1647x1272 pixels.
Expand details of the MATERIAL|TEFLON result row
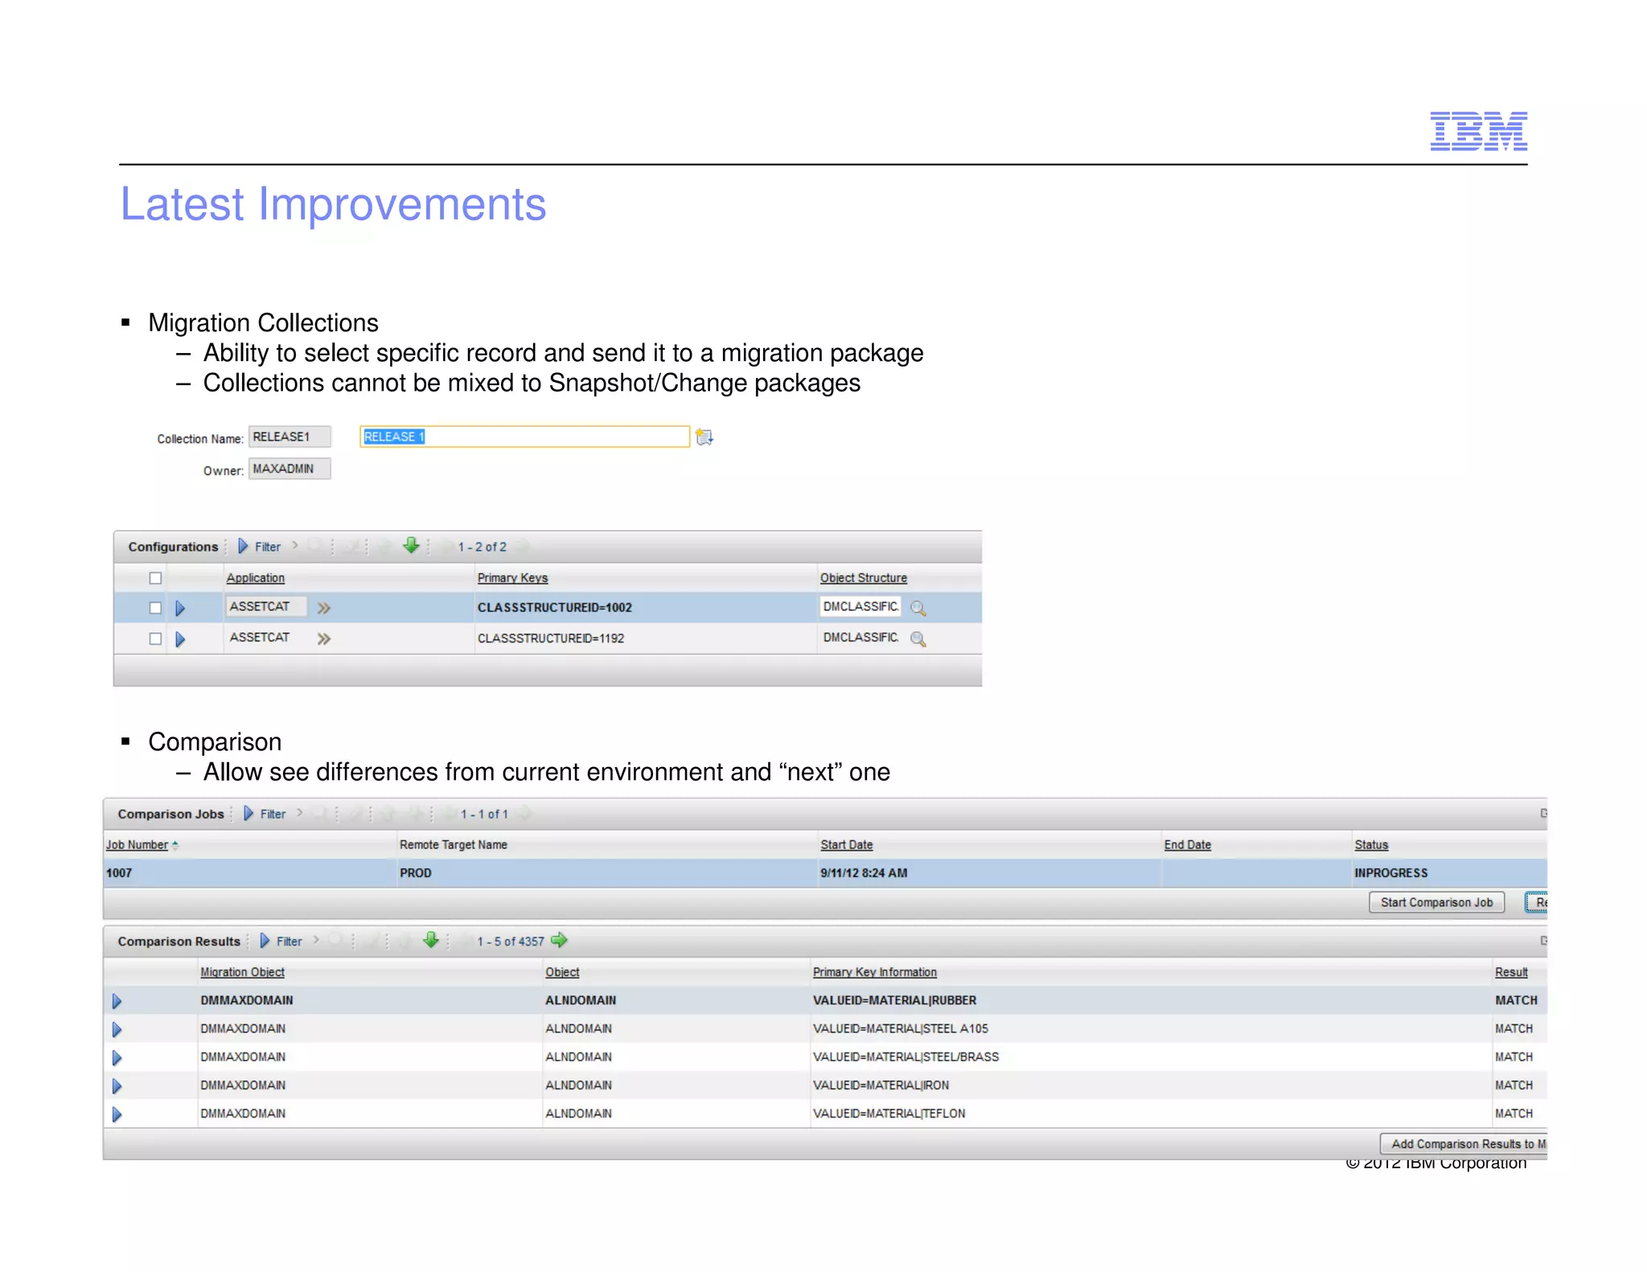(x=117, y=1114)
